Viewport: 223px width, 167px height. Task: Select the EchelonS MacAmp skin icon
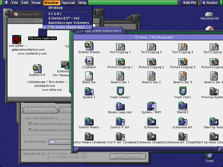(x=65, y=65)
